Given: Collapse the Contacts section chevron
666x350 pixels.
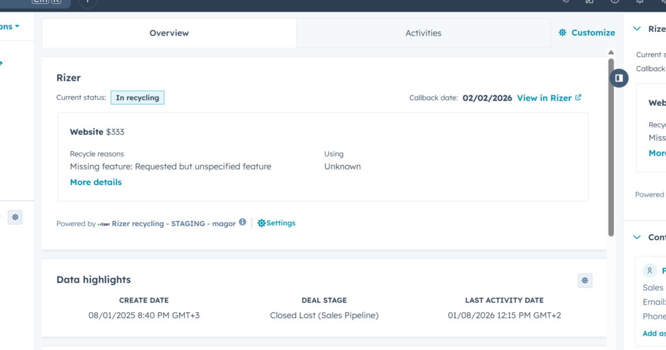Looking at the screenshot, I should (637, 238).
